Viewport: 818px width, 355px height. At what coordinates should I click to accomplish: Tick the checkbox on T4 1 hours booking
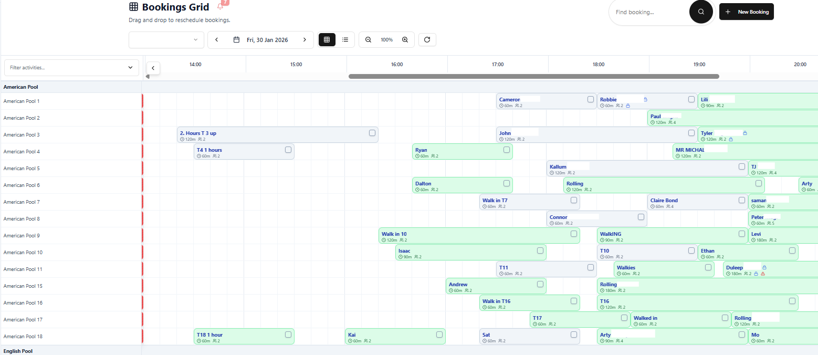coord(288,150)
